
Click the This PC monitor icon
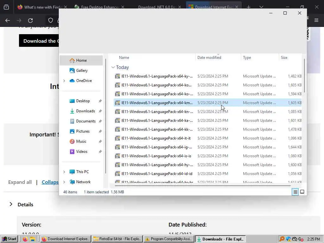(x=72, y=172)
